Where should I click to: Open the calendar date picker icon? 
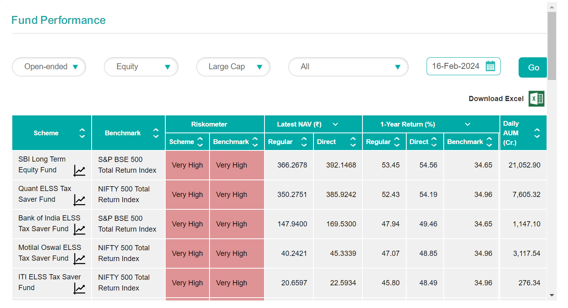pos(490,66)
